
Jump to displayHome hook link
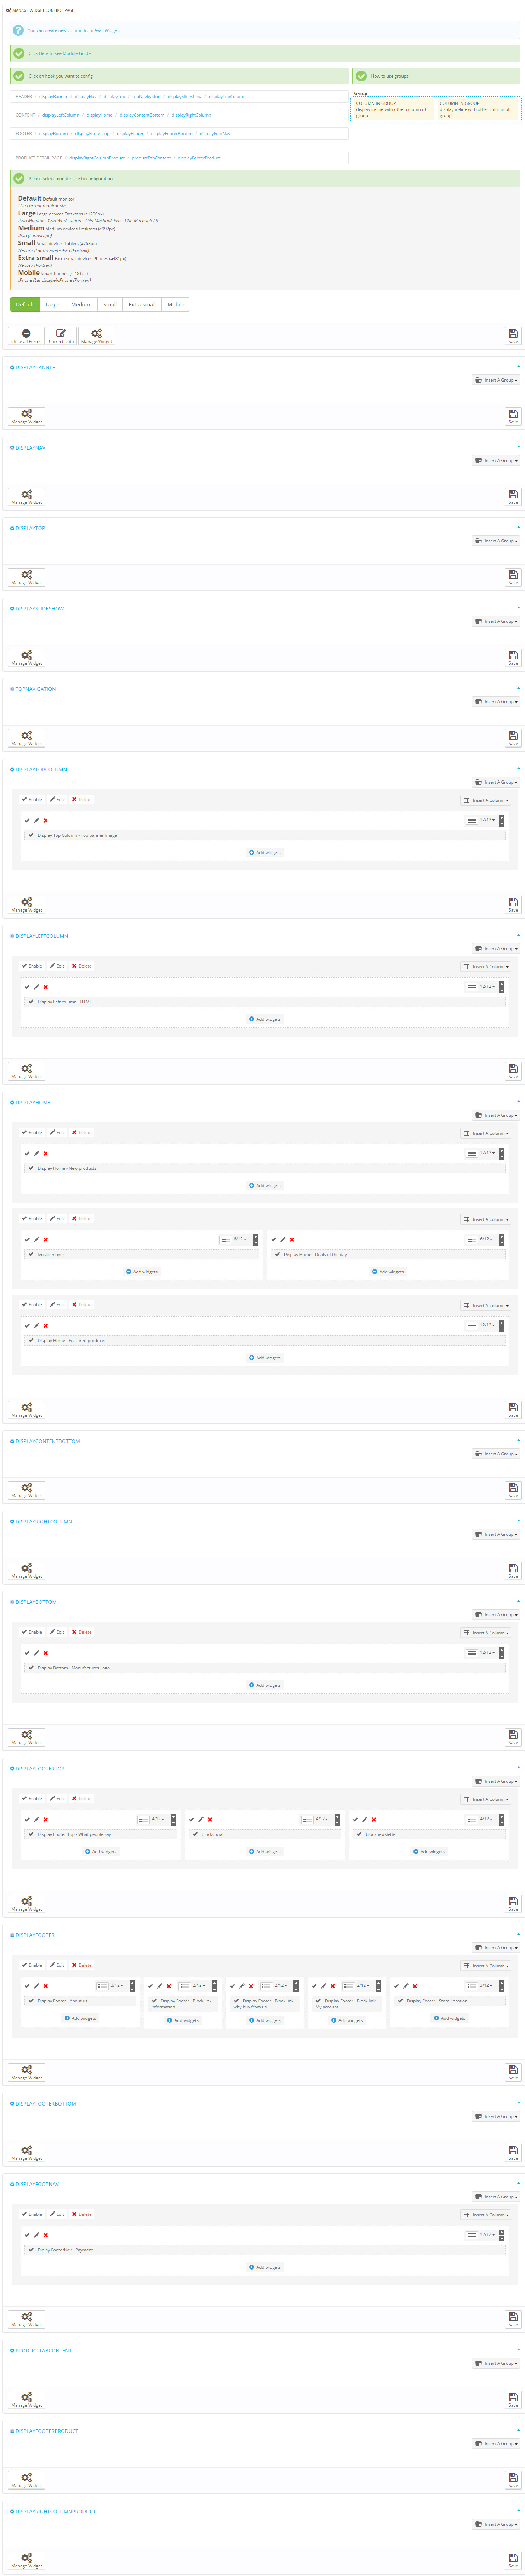(99, 115)
